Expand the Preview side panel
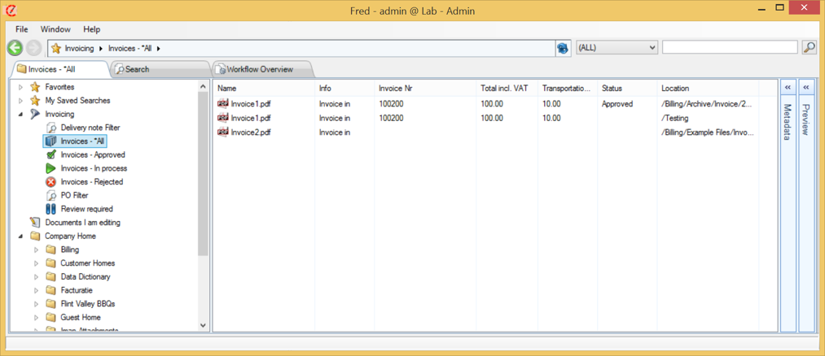This screenshot has width=825, height=356. point(805,87)
